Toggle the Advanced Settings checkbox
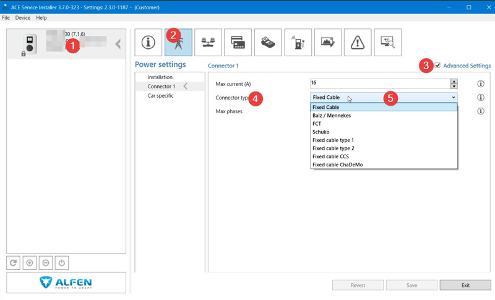495x300 pixels. tap(437, 66)
